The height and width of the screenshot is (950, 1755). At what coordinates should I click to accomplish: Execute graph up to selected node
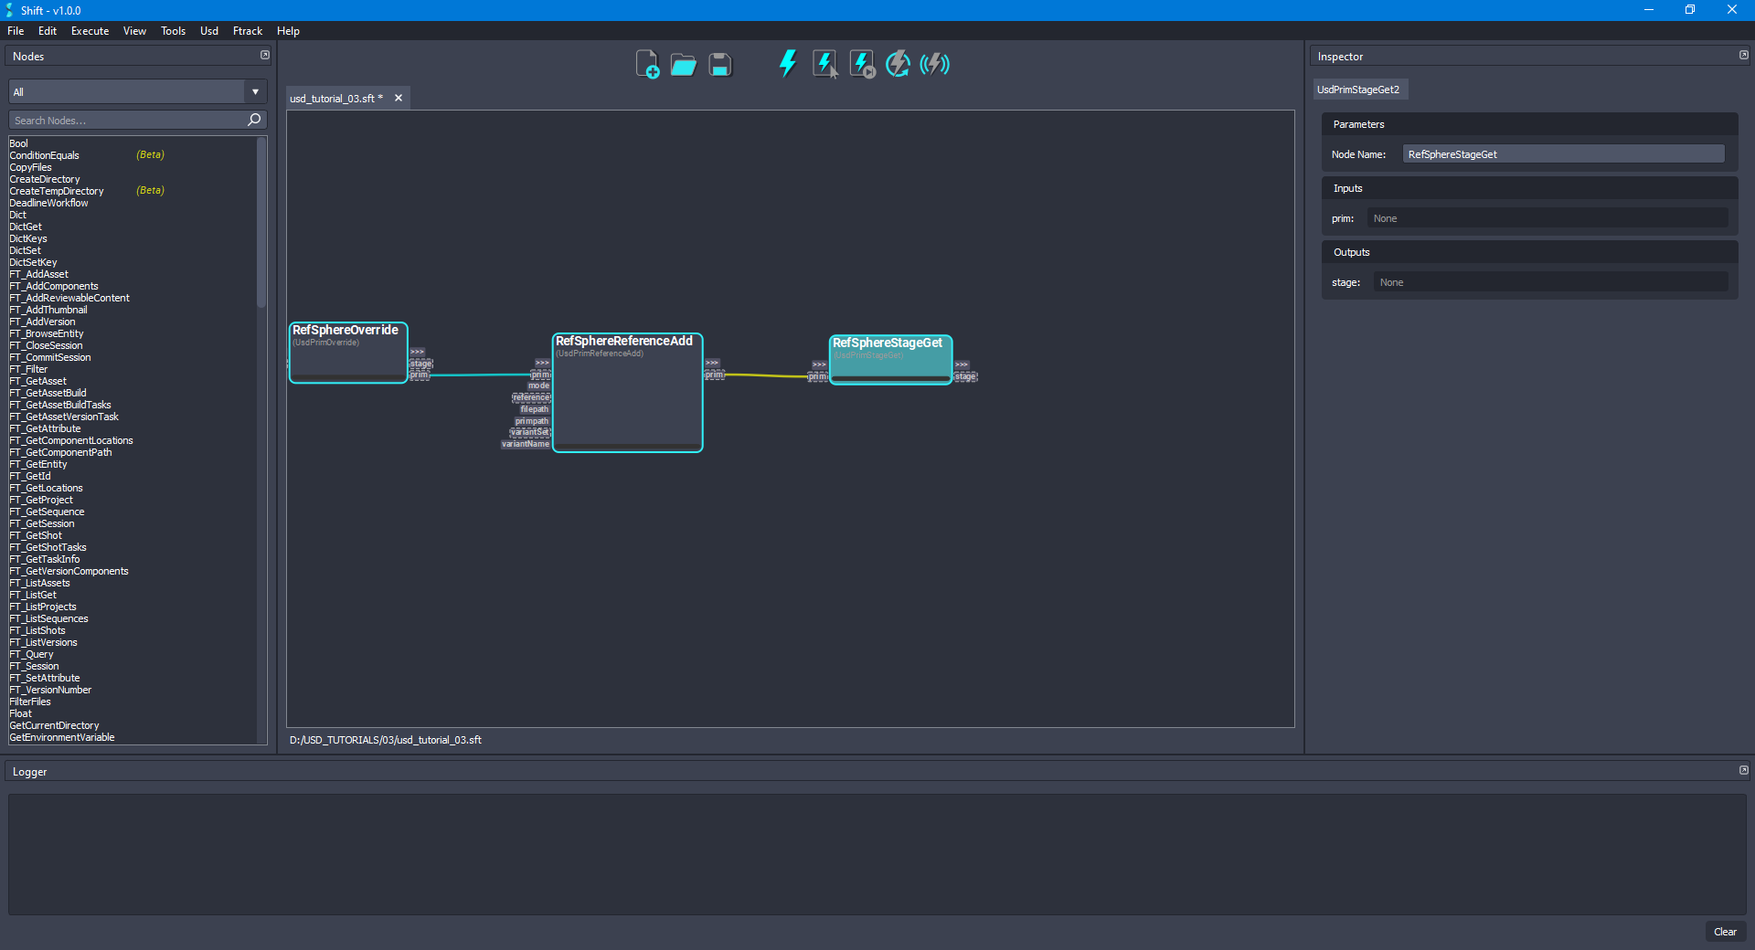click(x=861, y=64)
